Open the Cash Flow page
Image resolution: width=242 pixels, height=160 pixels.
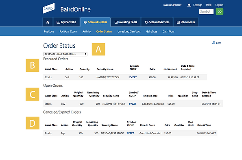tap(168, 31)
